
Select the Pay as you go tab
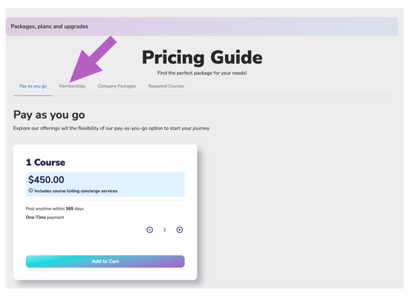(33, 87)
